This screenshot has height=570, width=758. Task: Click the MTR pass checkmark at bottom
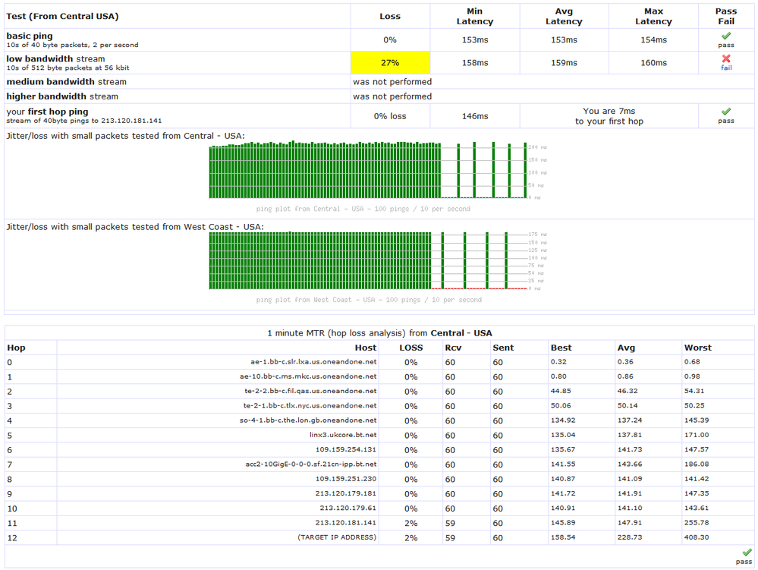[x=747, y=552]
